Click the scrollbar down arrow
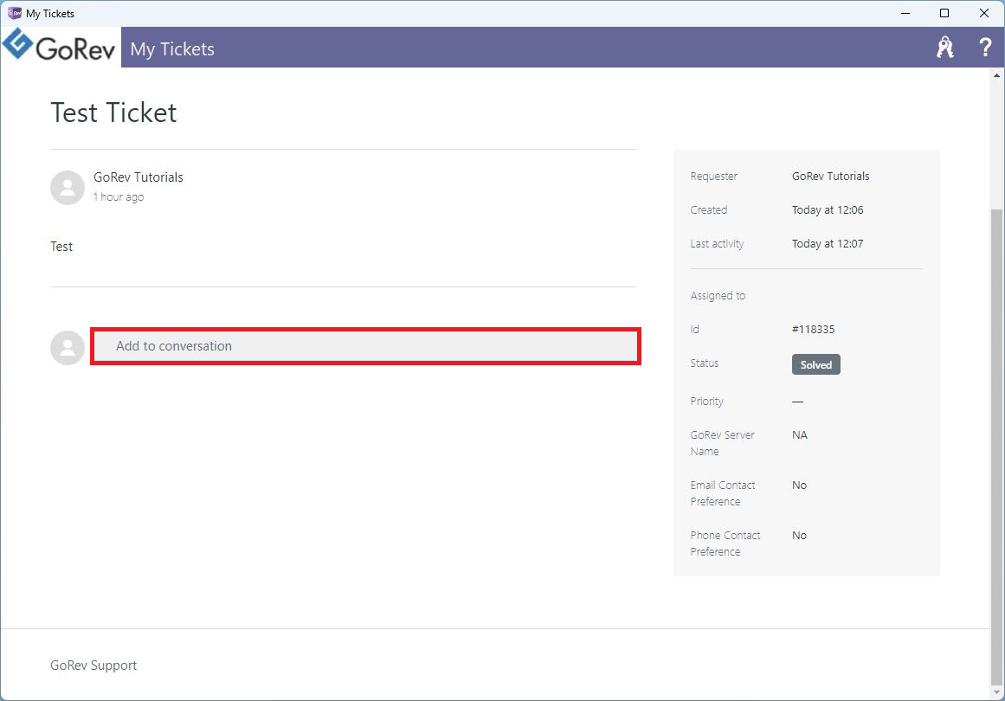This screenshot has width=1005, height=701. coord(996,693)
